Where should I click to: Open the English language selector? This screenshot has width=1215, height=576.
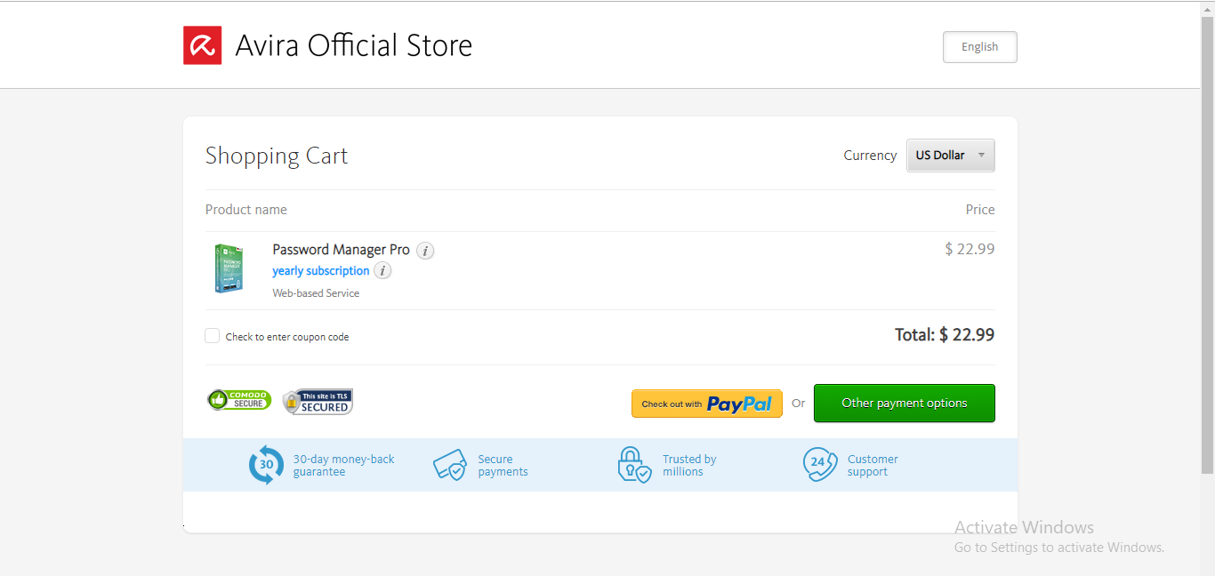(980, 47)
